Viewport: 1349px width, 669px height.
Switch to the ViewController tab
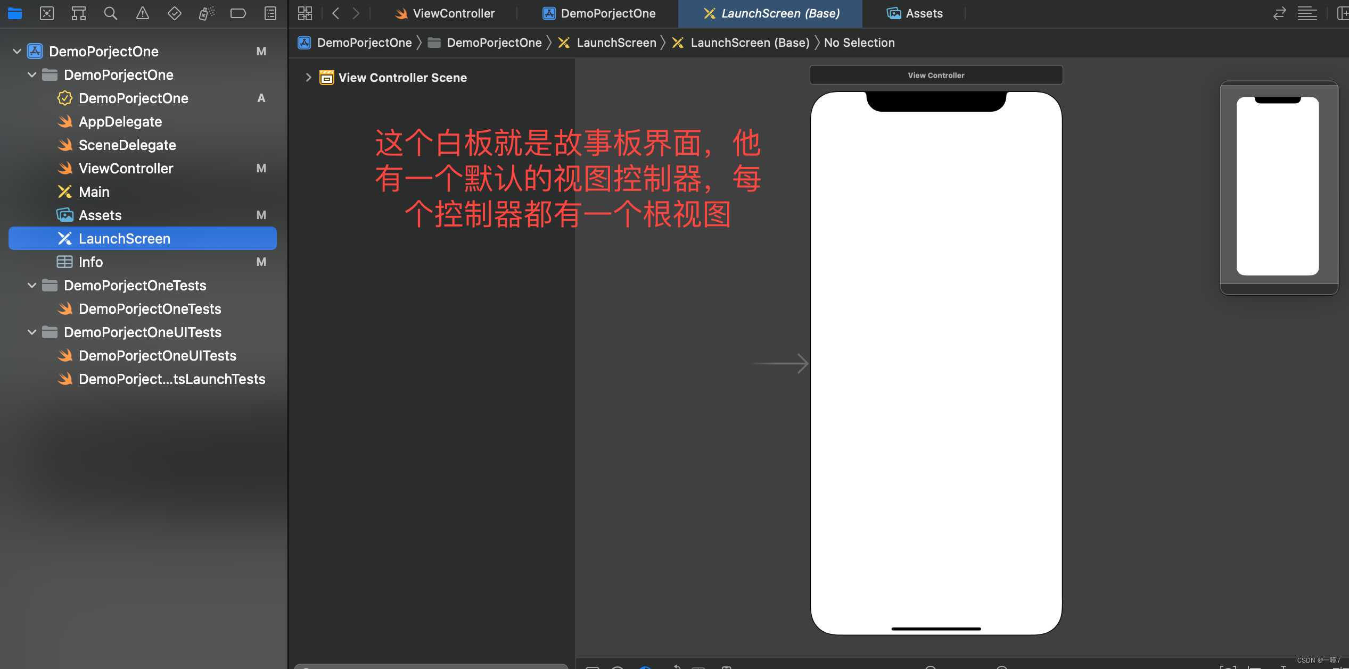coord(445,13)
